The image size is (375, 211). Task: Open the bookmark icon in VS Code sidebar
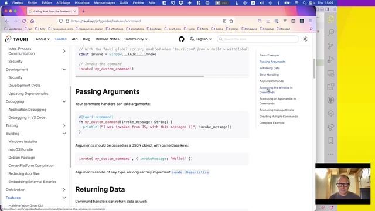point(330,141)
